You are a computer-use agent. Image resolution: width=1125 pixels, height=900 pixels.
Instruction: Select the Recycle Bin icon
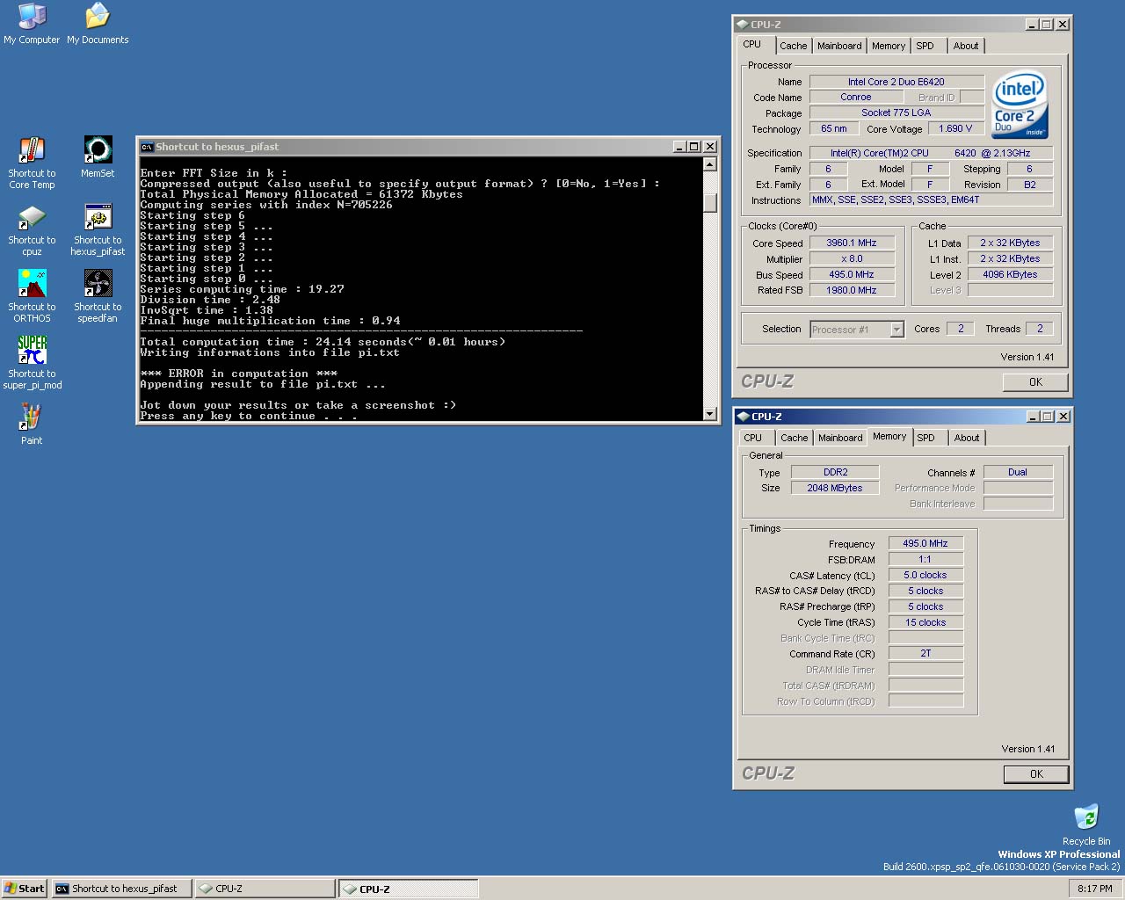click(1086, 824)
